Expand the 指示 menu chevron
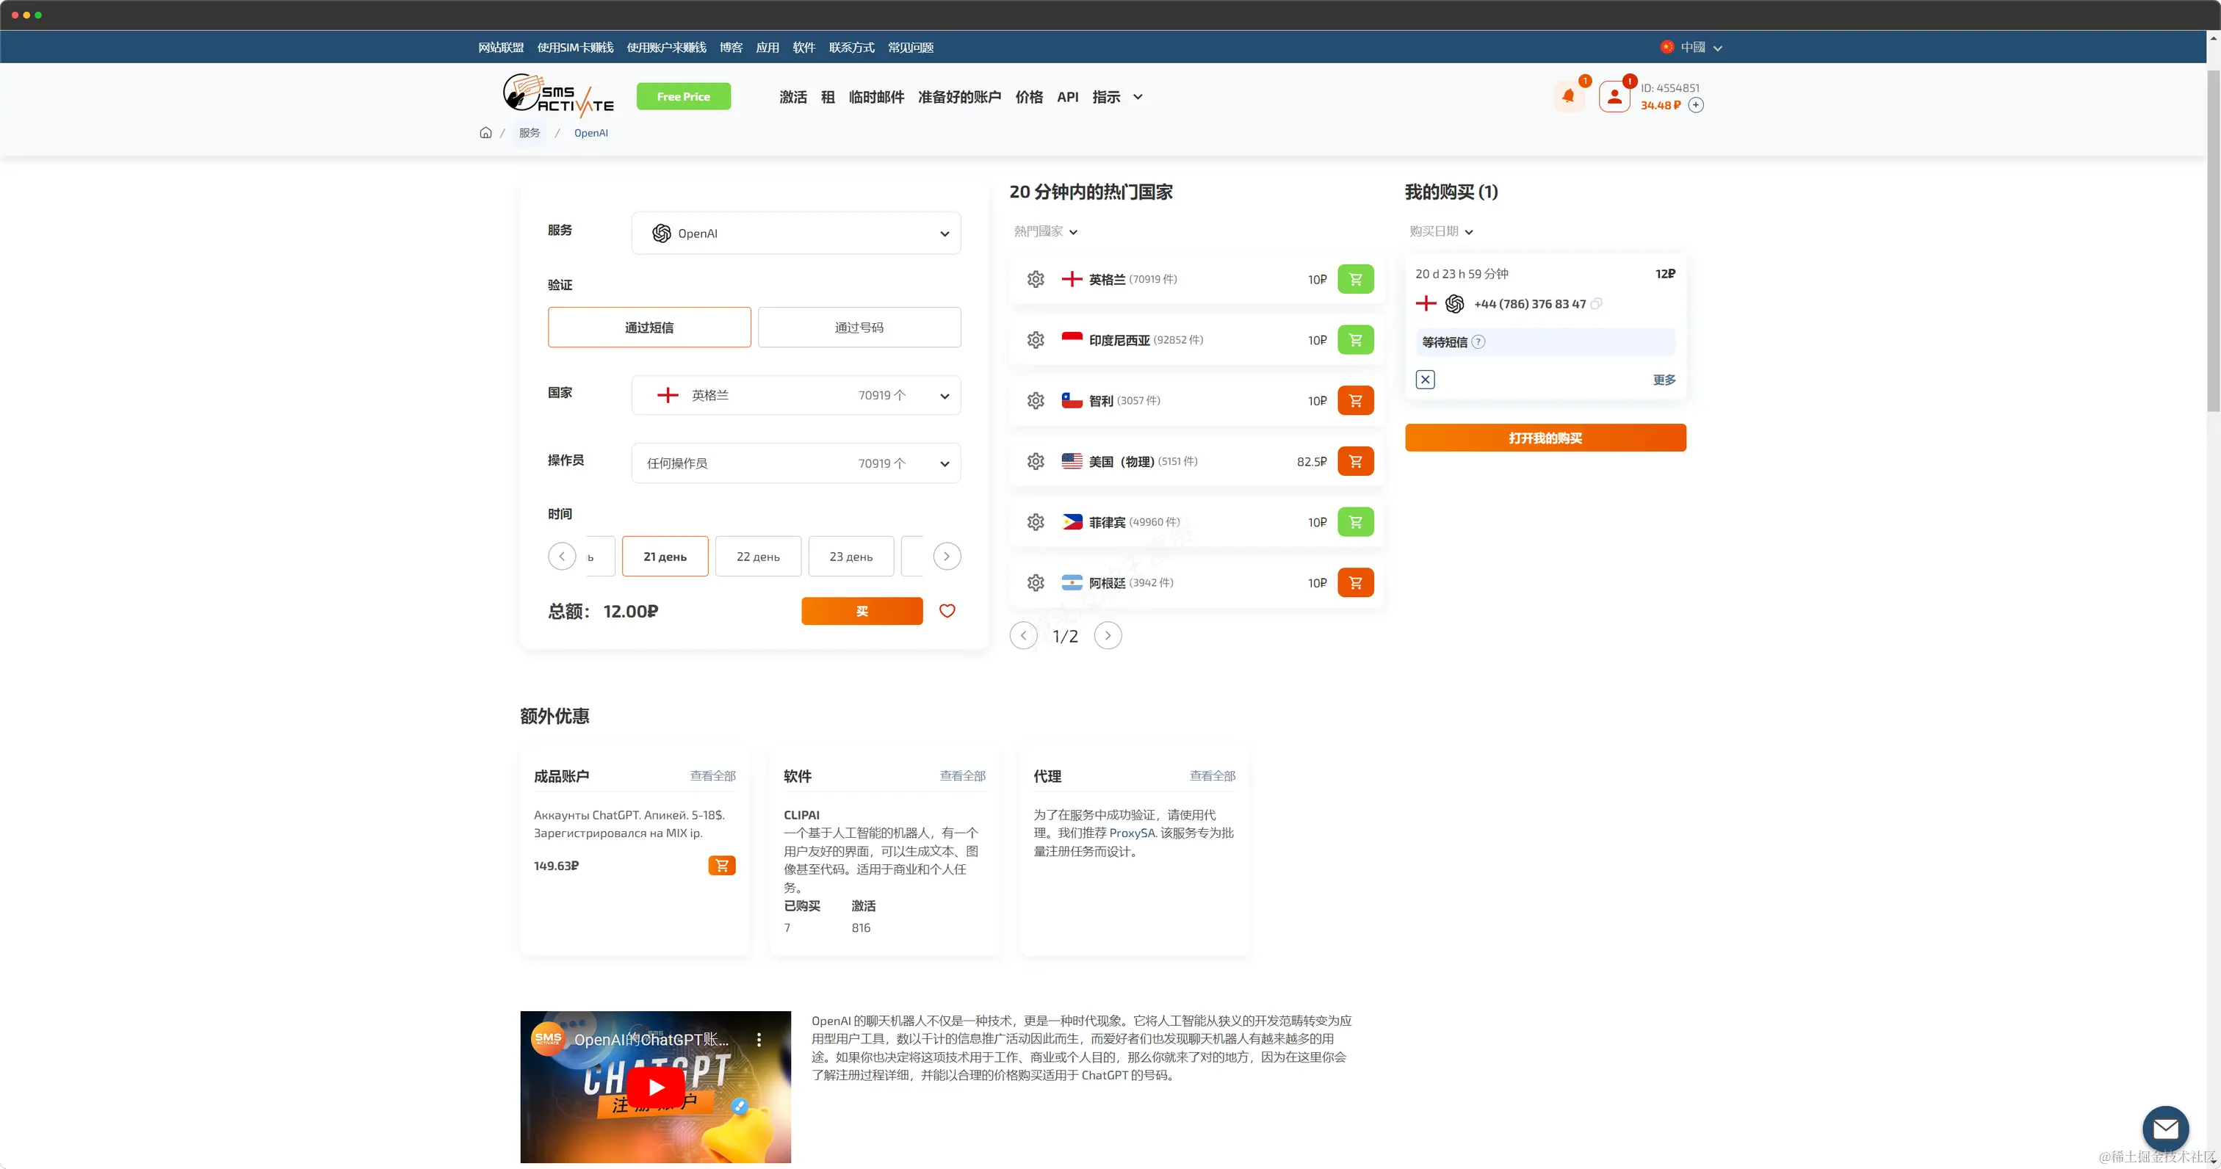This screenshot has height=1169, width=2221. pos(1138,98)
